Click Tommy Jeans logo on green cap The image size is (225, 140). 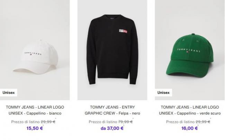[x=189, y=50]
